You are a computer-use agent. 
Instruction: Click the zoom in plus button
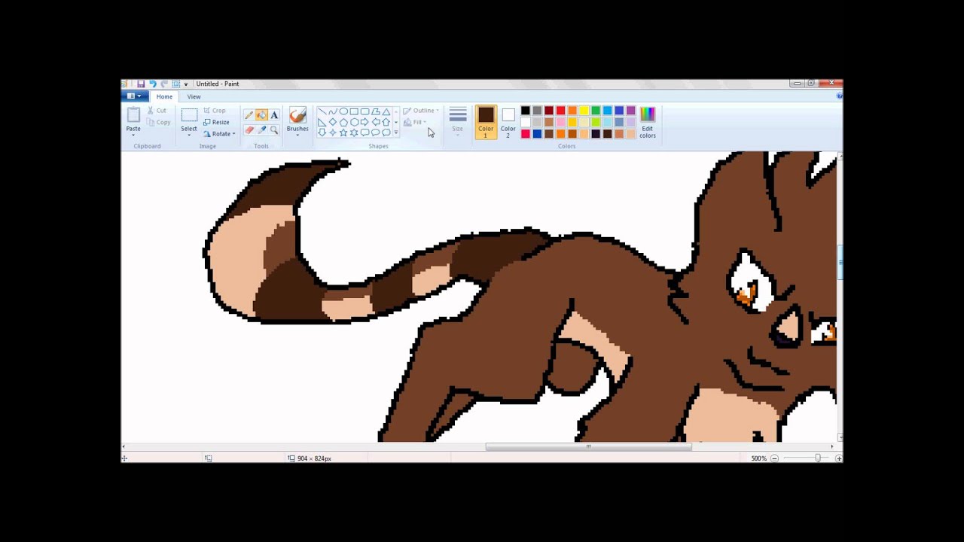pos(839,458)
